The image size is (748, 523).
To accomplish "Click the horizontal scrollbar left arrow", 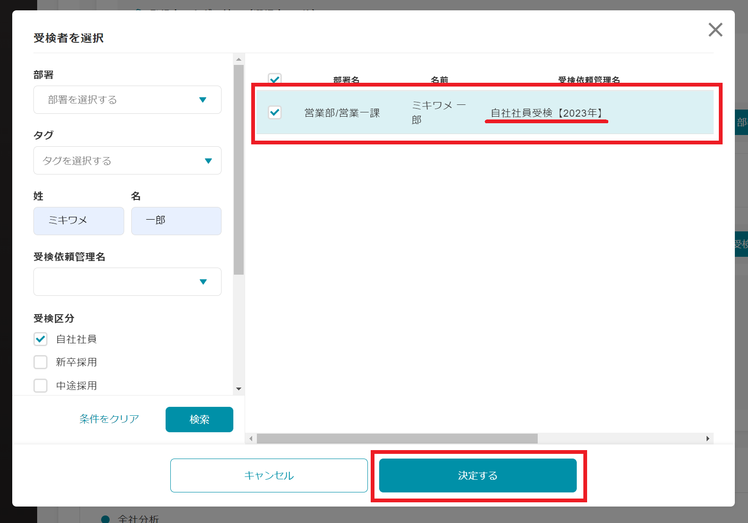I will point(251,439).
